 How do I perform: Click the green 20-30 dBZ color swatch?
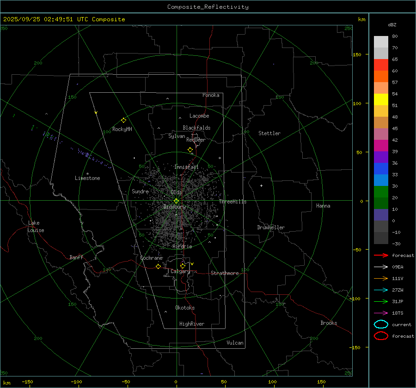click(x=381, y=191)
